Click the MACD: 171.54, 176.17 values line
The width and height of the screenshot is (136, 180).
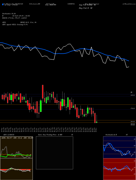coord(14,18)
